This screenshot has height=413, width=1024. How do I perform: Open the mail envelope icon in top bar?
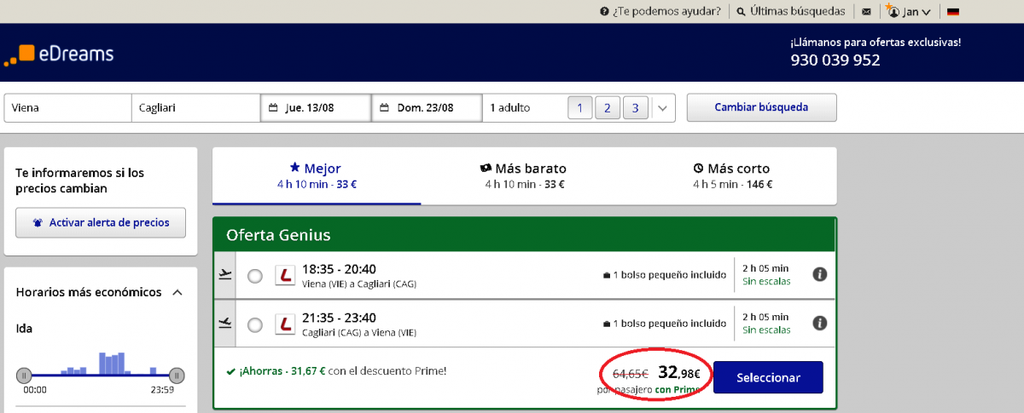point(866,12)
